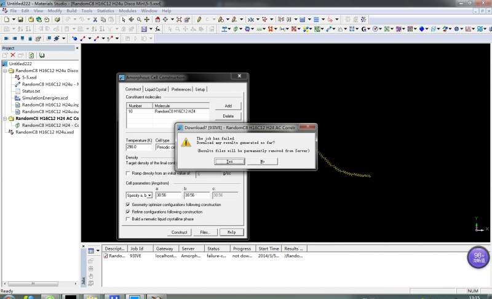The width and height of the screenshot is (492, 299).
Task: Click the fx function icon
Action: pyautogui.click(x=157, y=29)
